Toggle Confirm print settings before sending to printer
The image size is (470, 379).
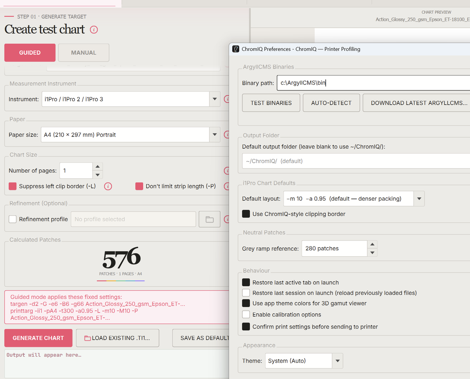click(246, 327)
